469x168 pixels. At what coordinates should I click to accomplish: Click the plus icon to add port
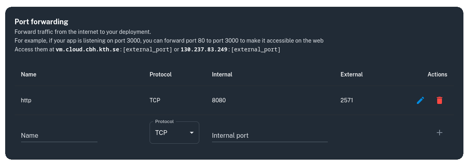(439, 133)
